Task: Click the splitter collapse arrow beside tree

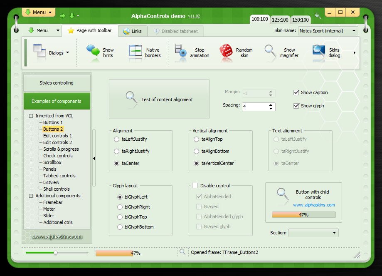Action: click(94, 158)
